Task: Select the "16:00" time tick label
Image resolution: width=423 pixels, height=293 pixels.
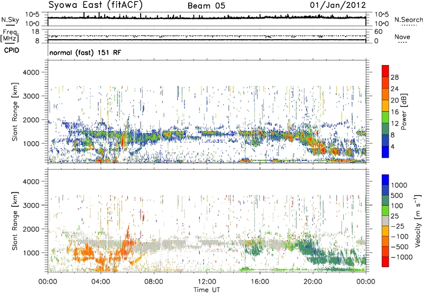Action: pyautogui.click(x=260, y=282)
